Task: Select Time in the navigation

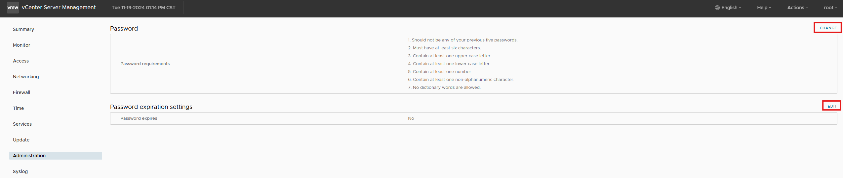Action: pos(18,108)
